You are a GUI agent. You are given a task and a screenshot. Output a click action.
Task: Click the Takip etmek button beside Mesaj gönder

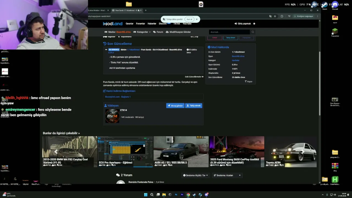tap(194, 106)
